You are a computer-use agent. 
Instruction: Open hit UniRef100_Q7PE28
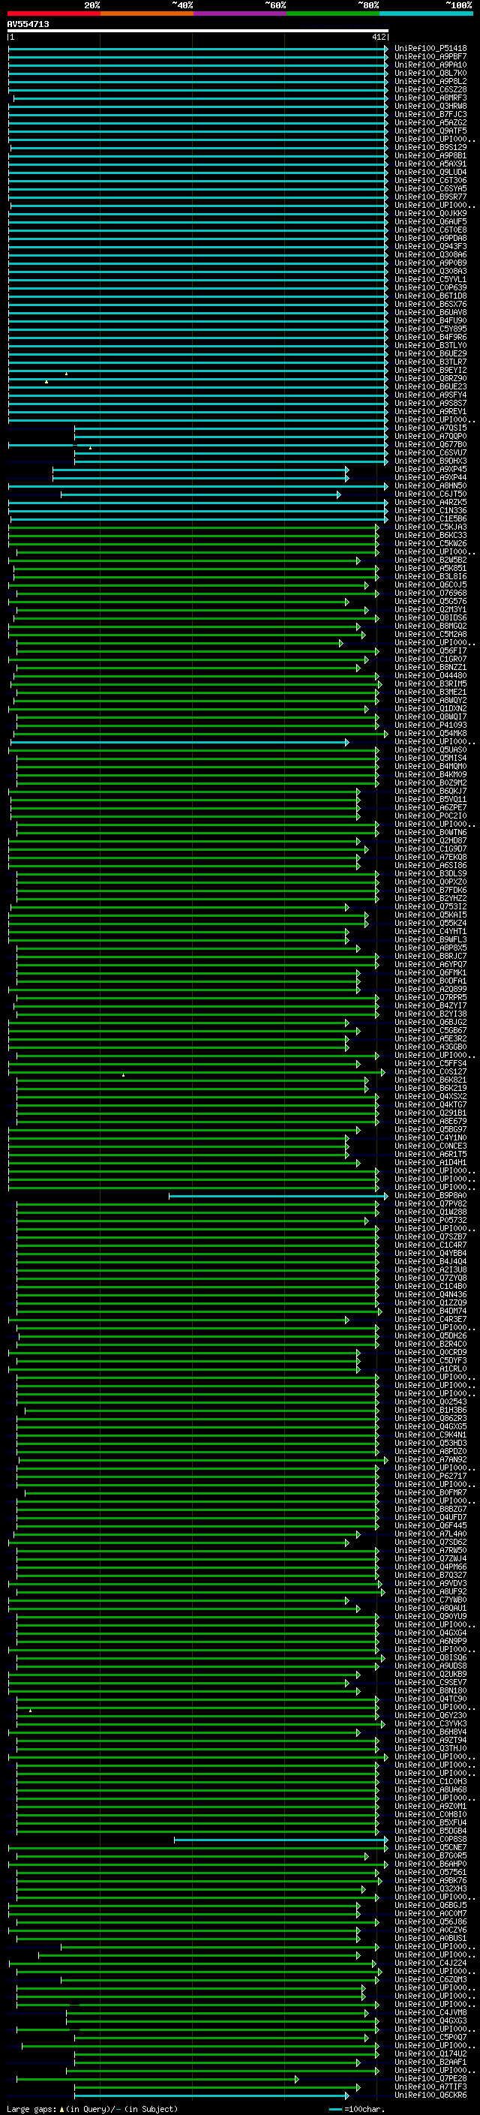(430, 2078)
